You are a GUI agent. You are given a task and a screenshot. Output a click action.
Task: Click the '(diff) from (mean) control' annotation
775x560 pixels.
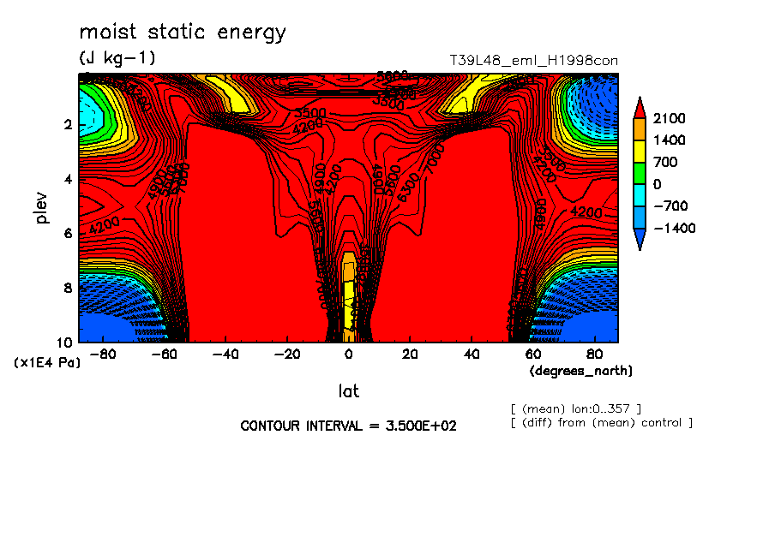coord(601,423)
